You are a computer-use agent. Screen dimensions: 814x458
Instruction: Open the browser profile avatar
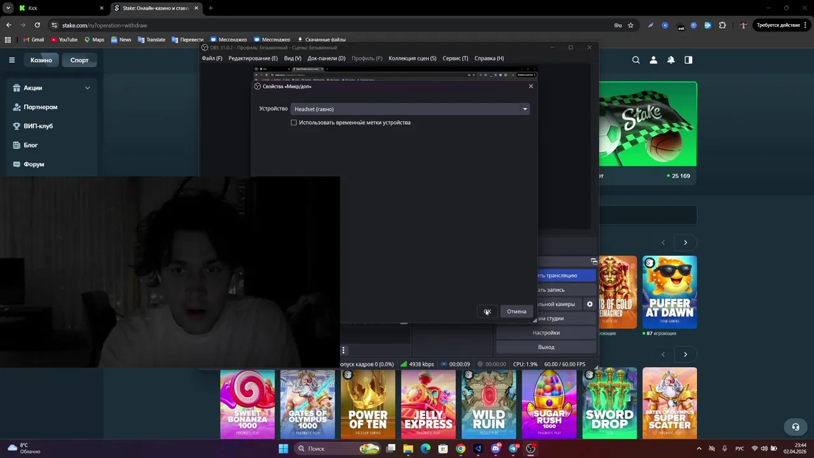point(743,25)
